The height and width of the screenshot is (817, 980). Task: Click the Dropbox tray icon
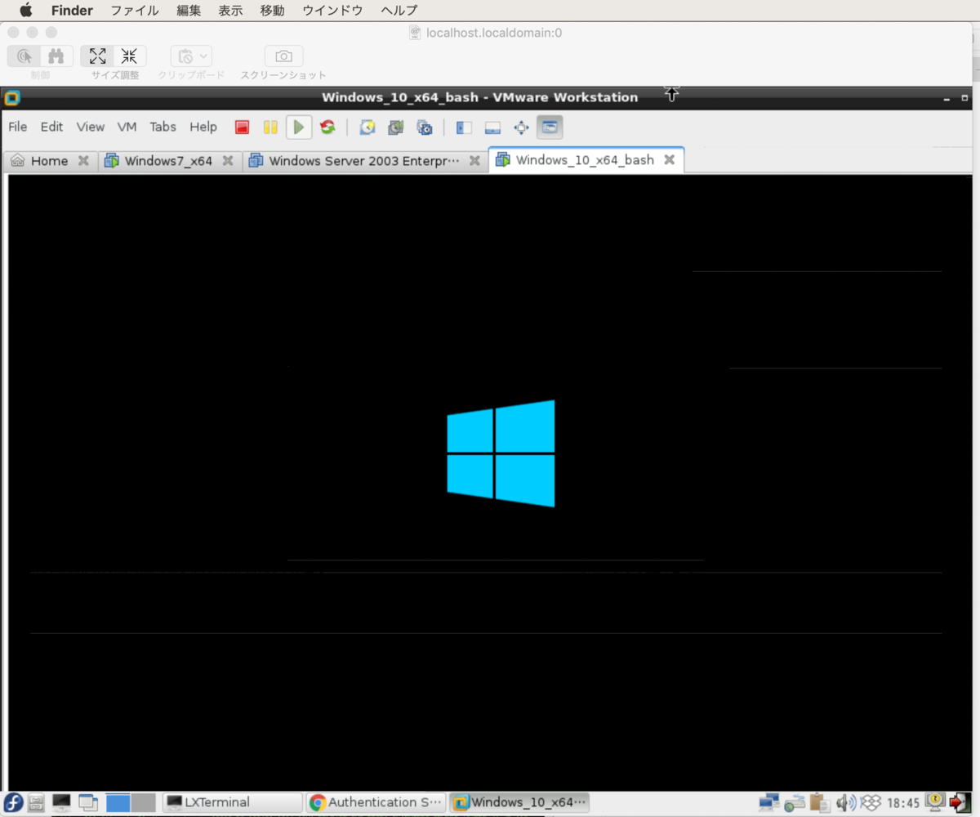click(871, 802)
